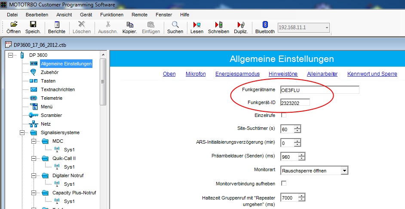Image resolution: width=405 pixels, height=209 pixels.
Task: Increase the Site-Suchtimer value
Action: pos(298,127)
